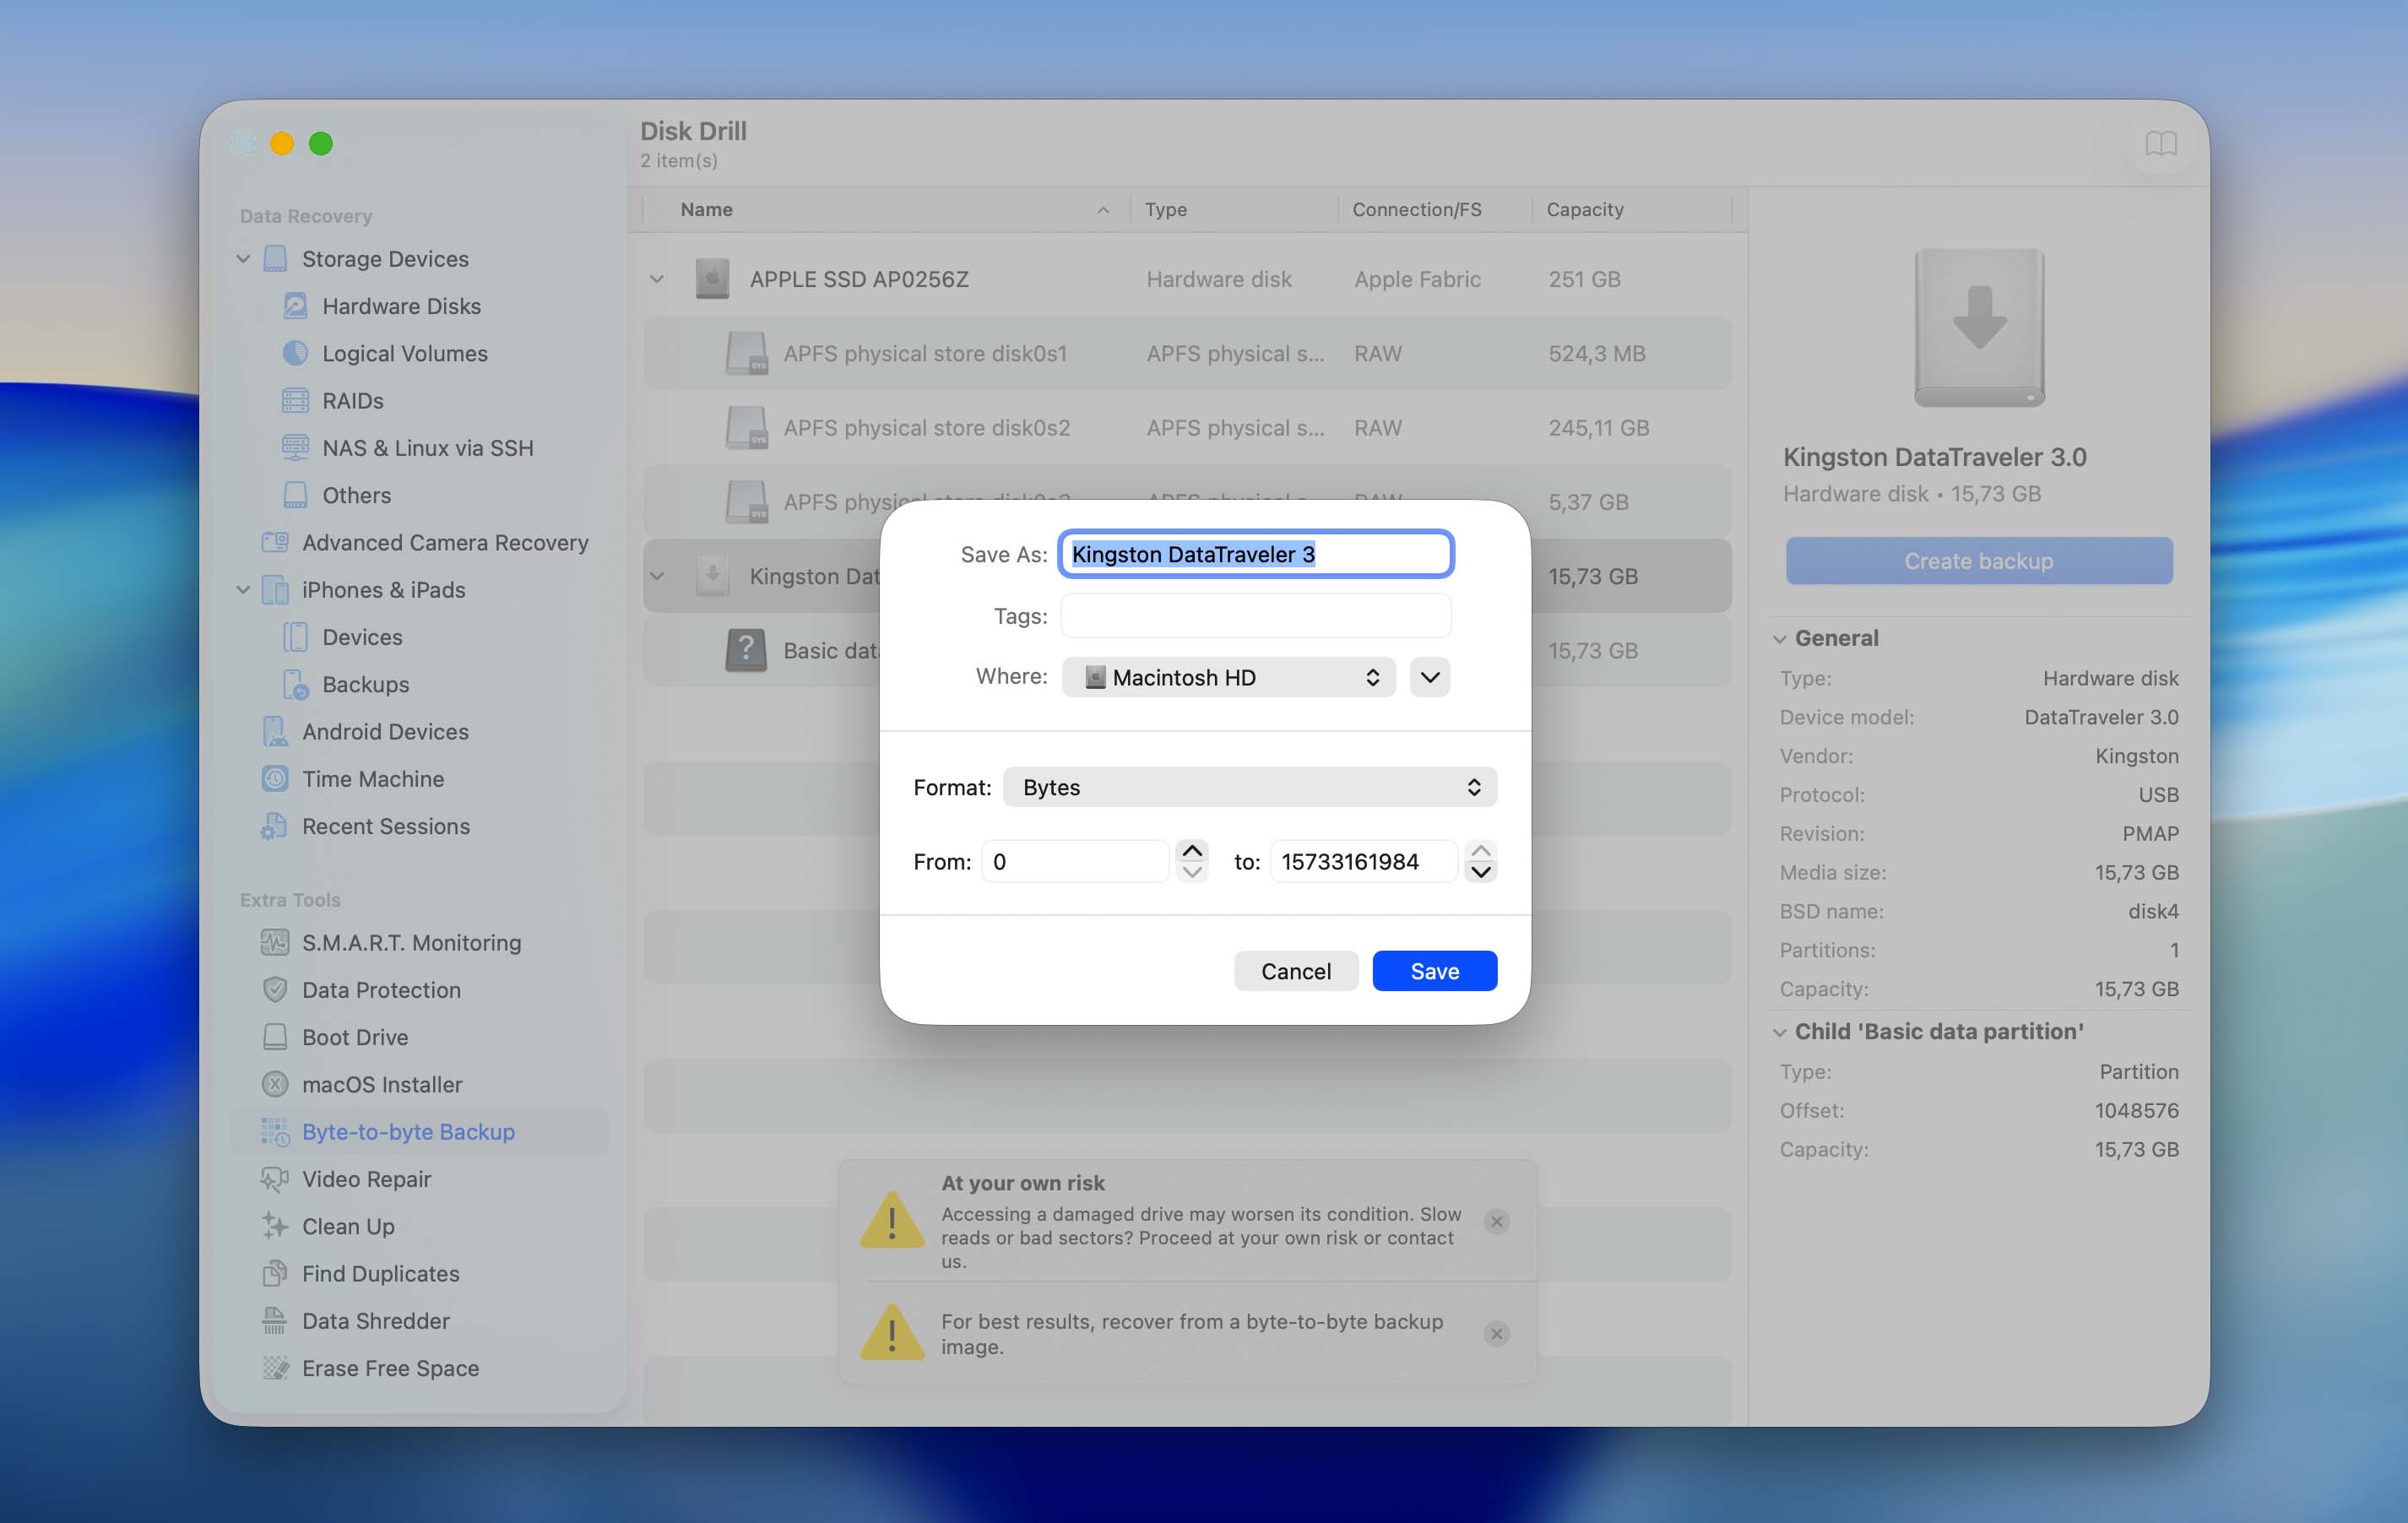Select the iPhones & iPads devices icon
The image size is (2408, 1523).
pos(275,589)
